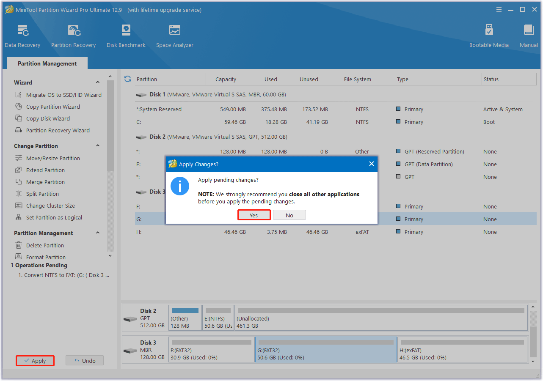The image size is (543, 381).
Task: Confirm with Yes button
Action: tap(254, 215)
